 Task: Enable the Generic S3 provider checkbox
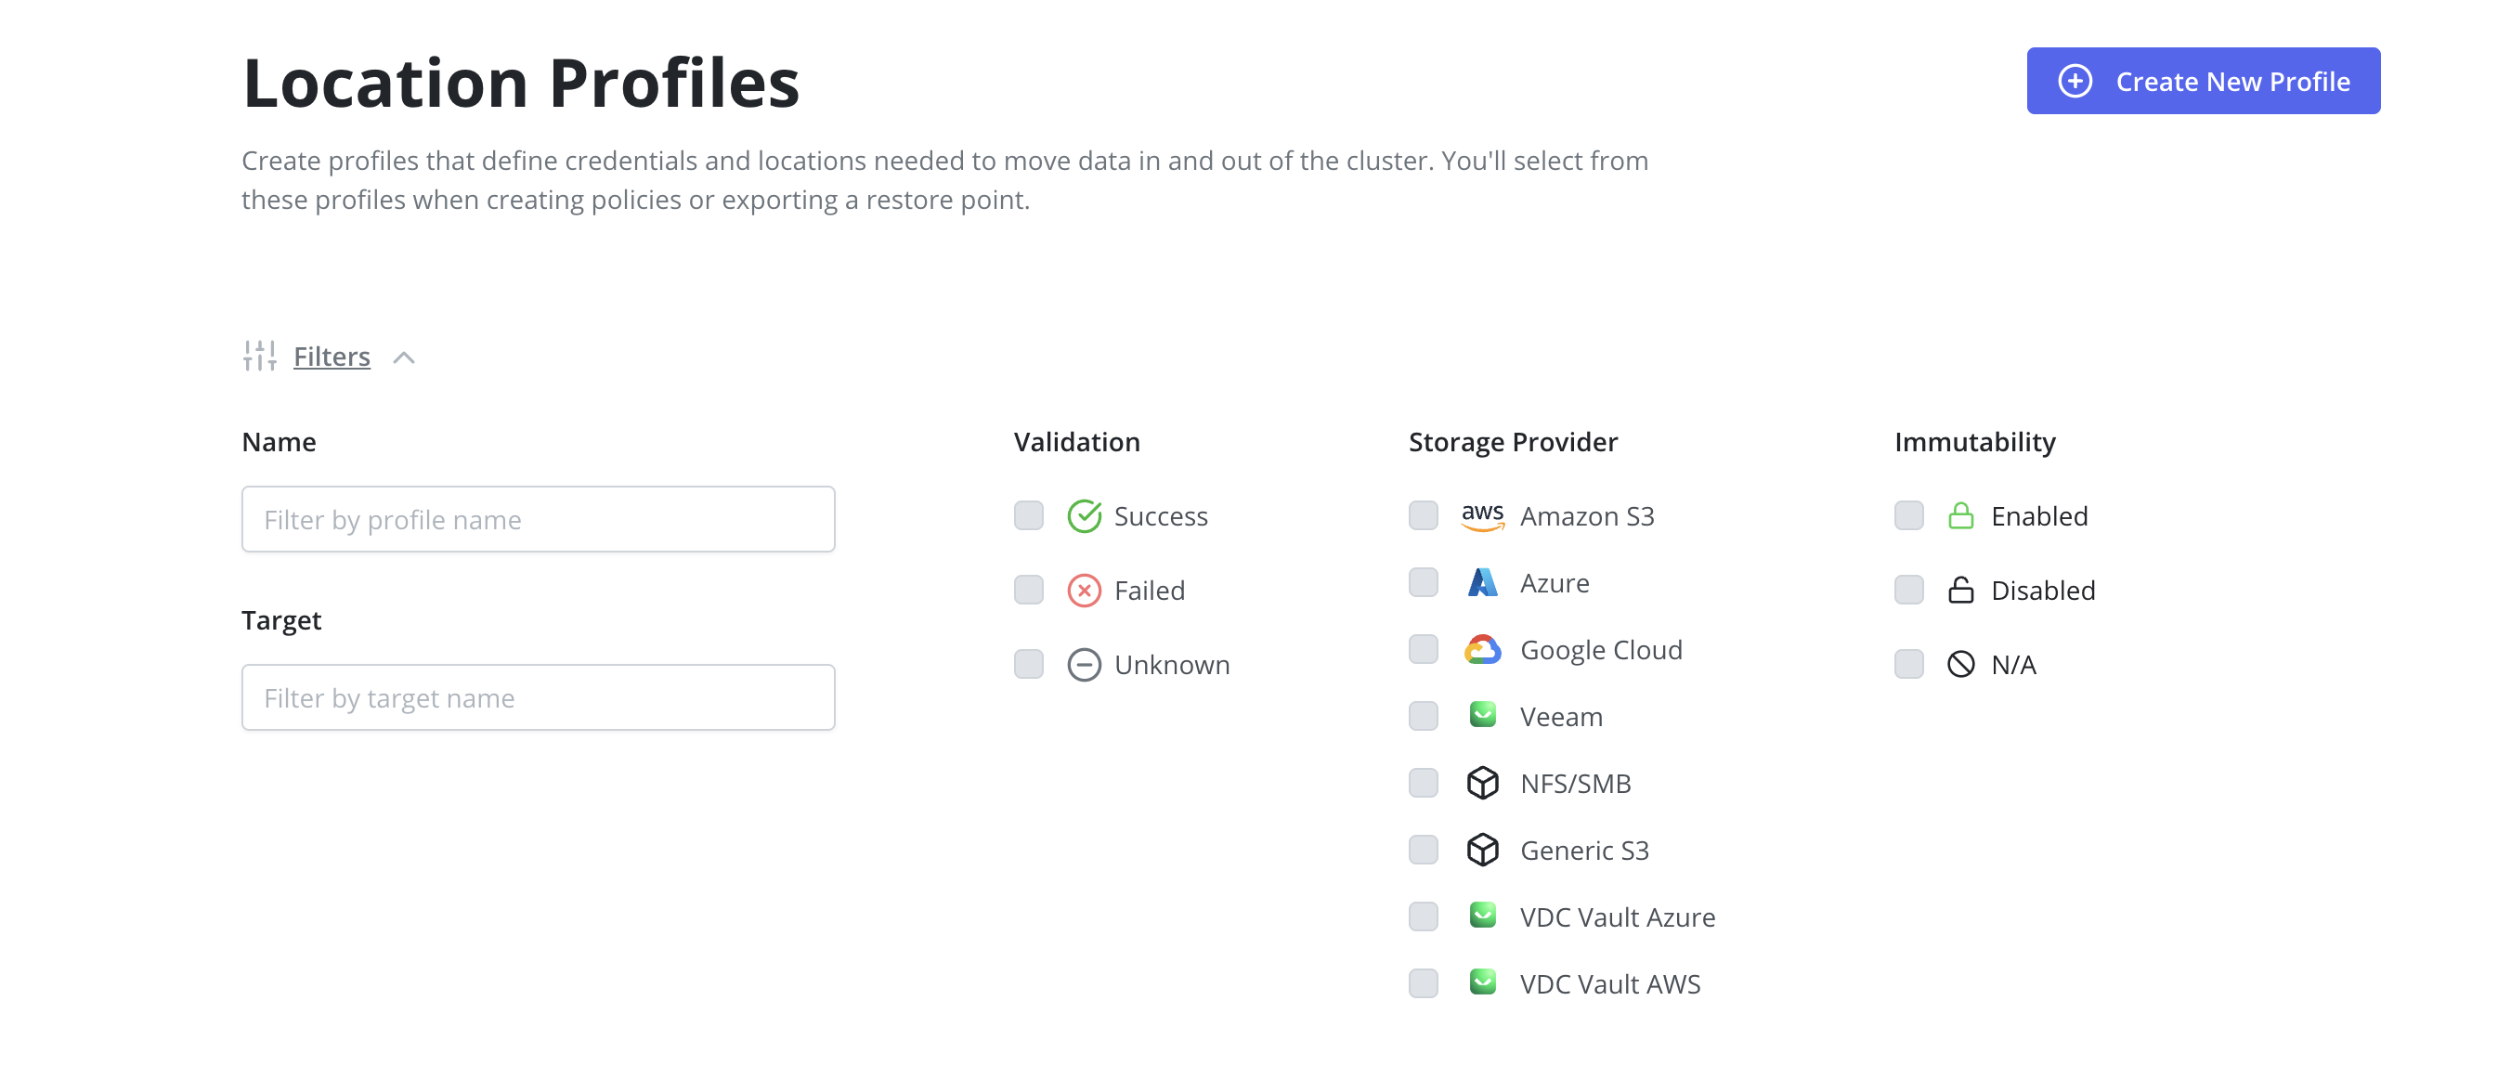pyautogui.click(x=1422, y=850)
